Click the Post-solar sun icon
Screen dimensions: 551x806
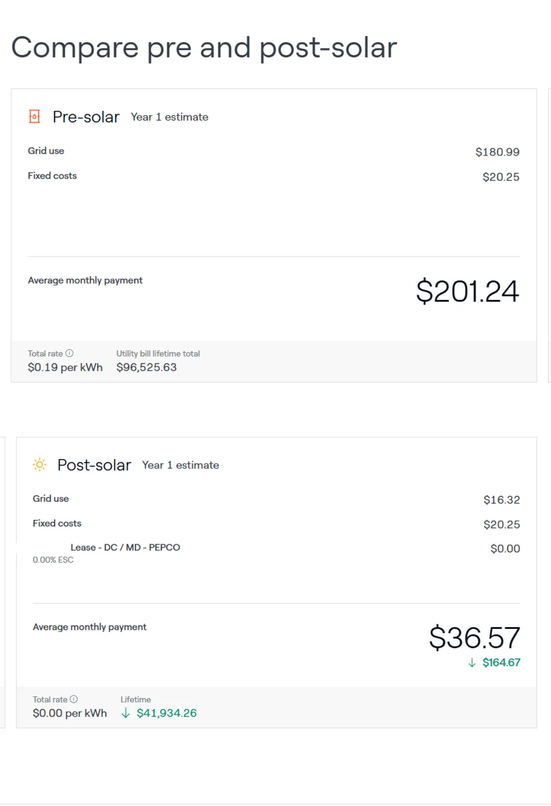(x=39, y=464)
